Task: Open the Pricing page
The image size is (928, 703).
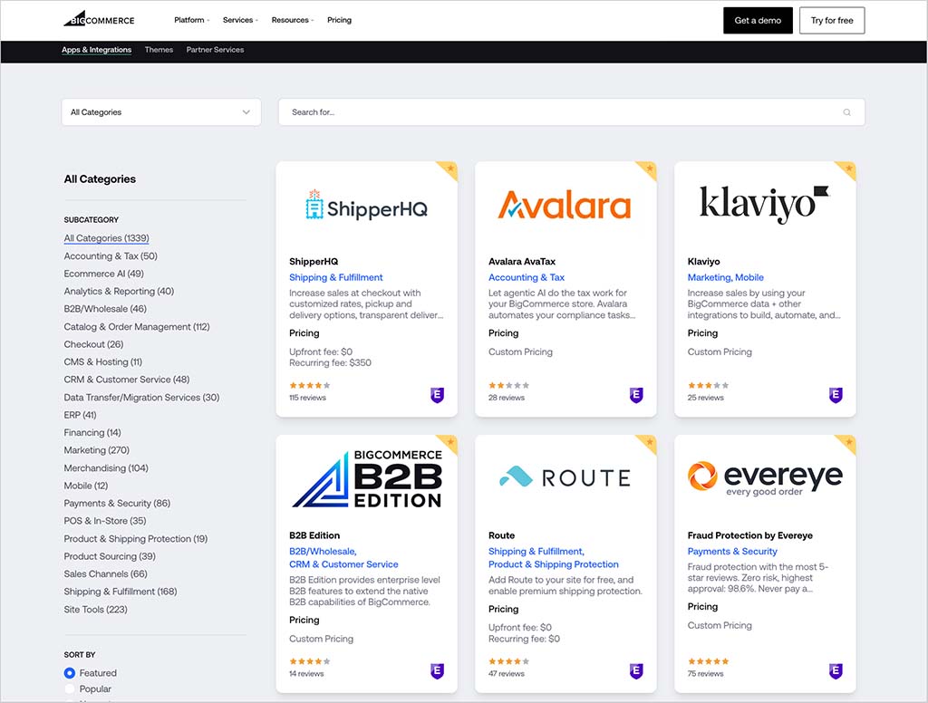Action: (339, 20)
